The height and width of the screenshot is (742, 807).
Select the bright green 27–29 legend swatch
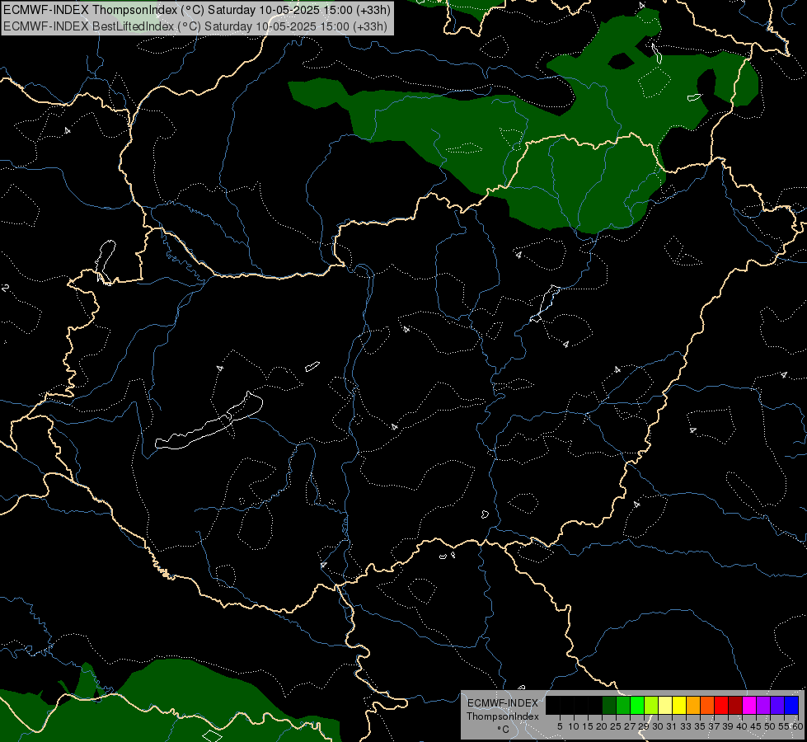pos(637,706)
